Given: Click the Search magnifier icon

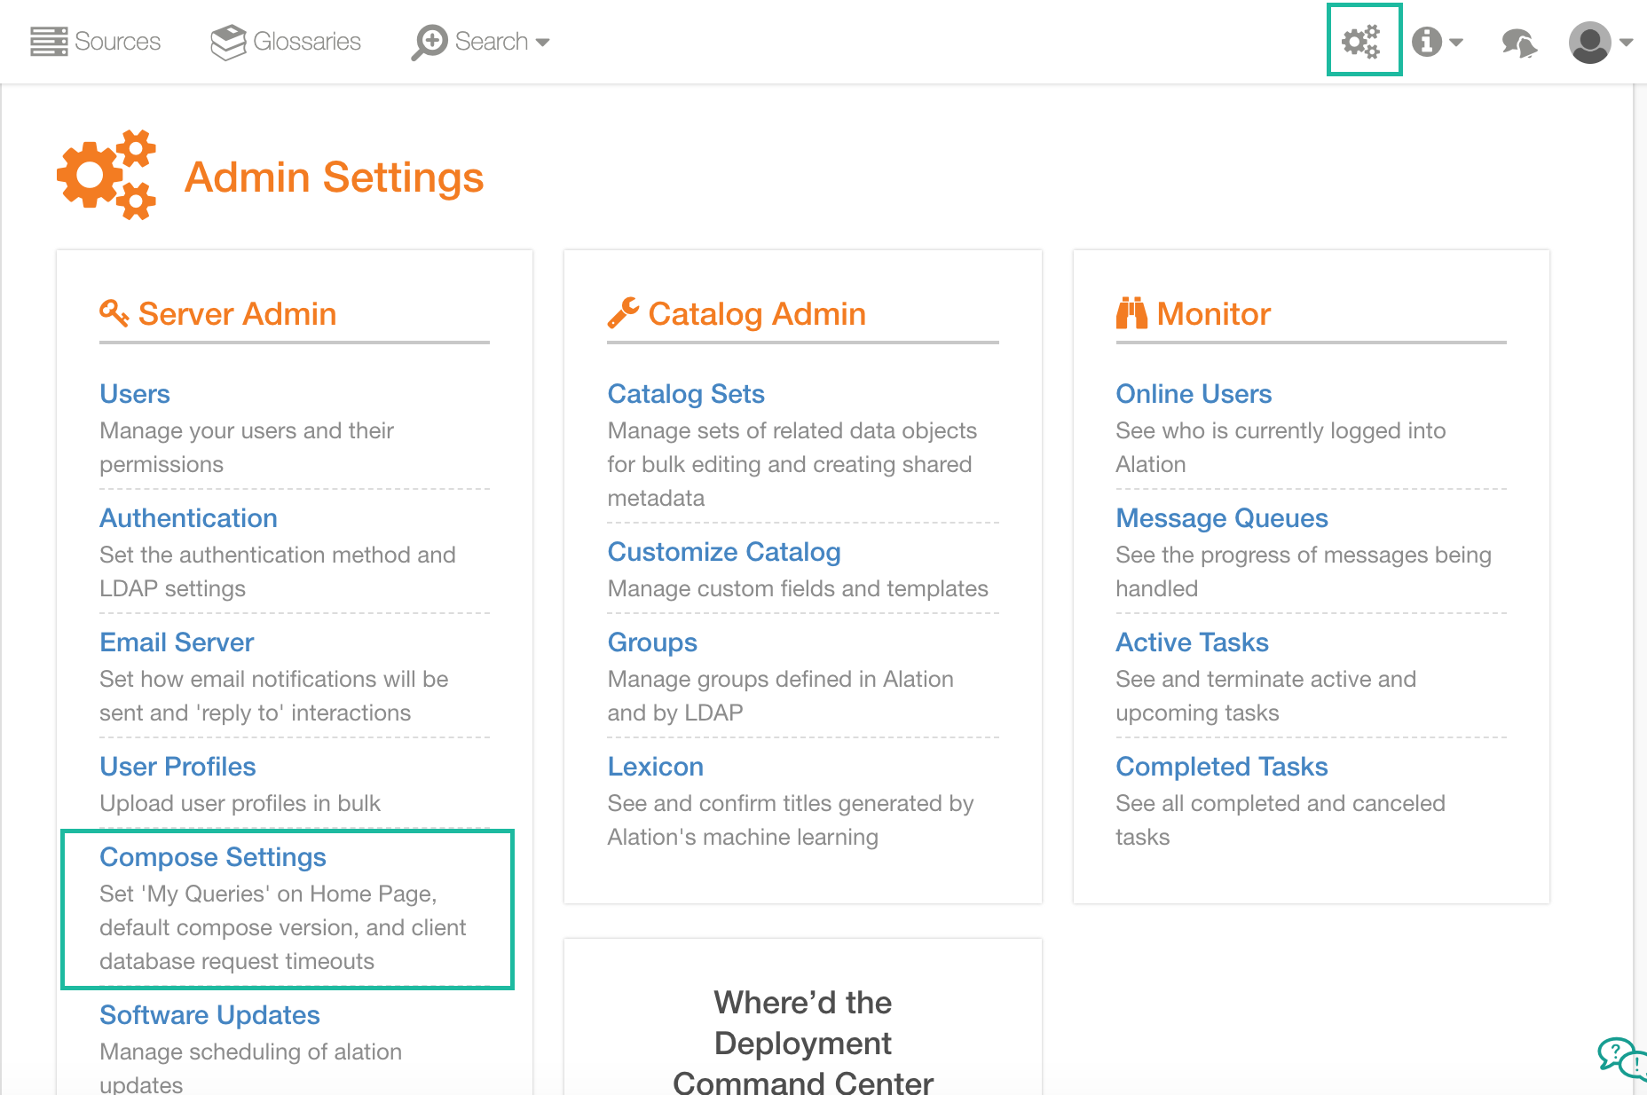Looking at the screenshot, I should tap(429, 42).
